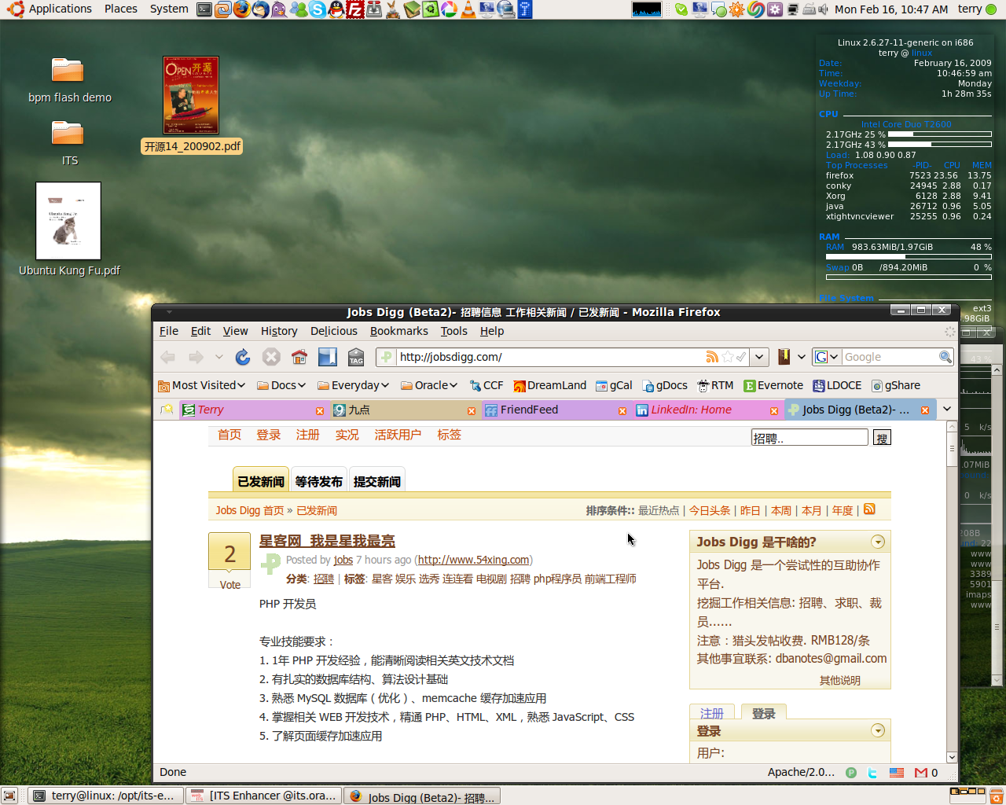The image size is (1006, 805).
Task: Open the bpm flash demo folder
Action: [69, 80]
